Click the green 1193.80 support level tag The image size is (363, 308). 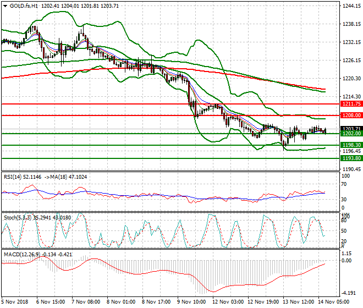[350, 158]
